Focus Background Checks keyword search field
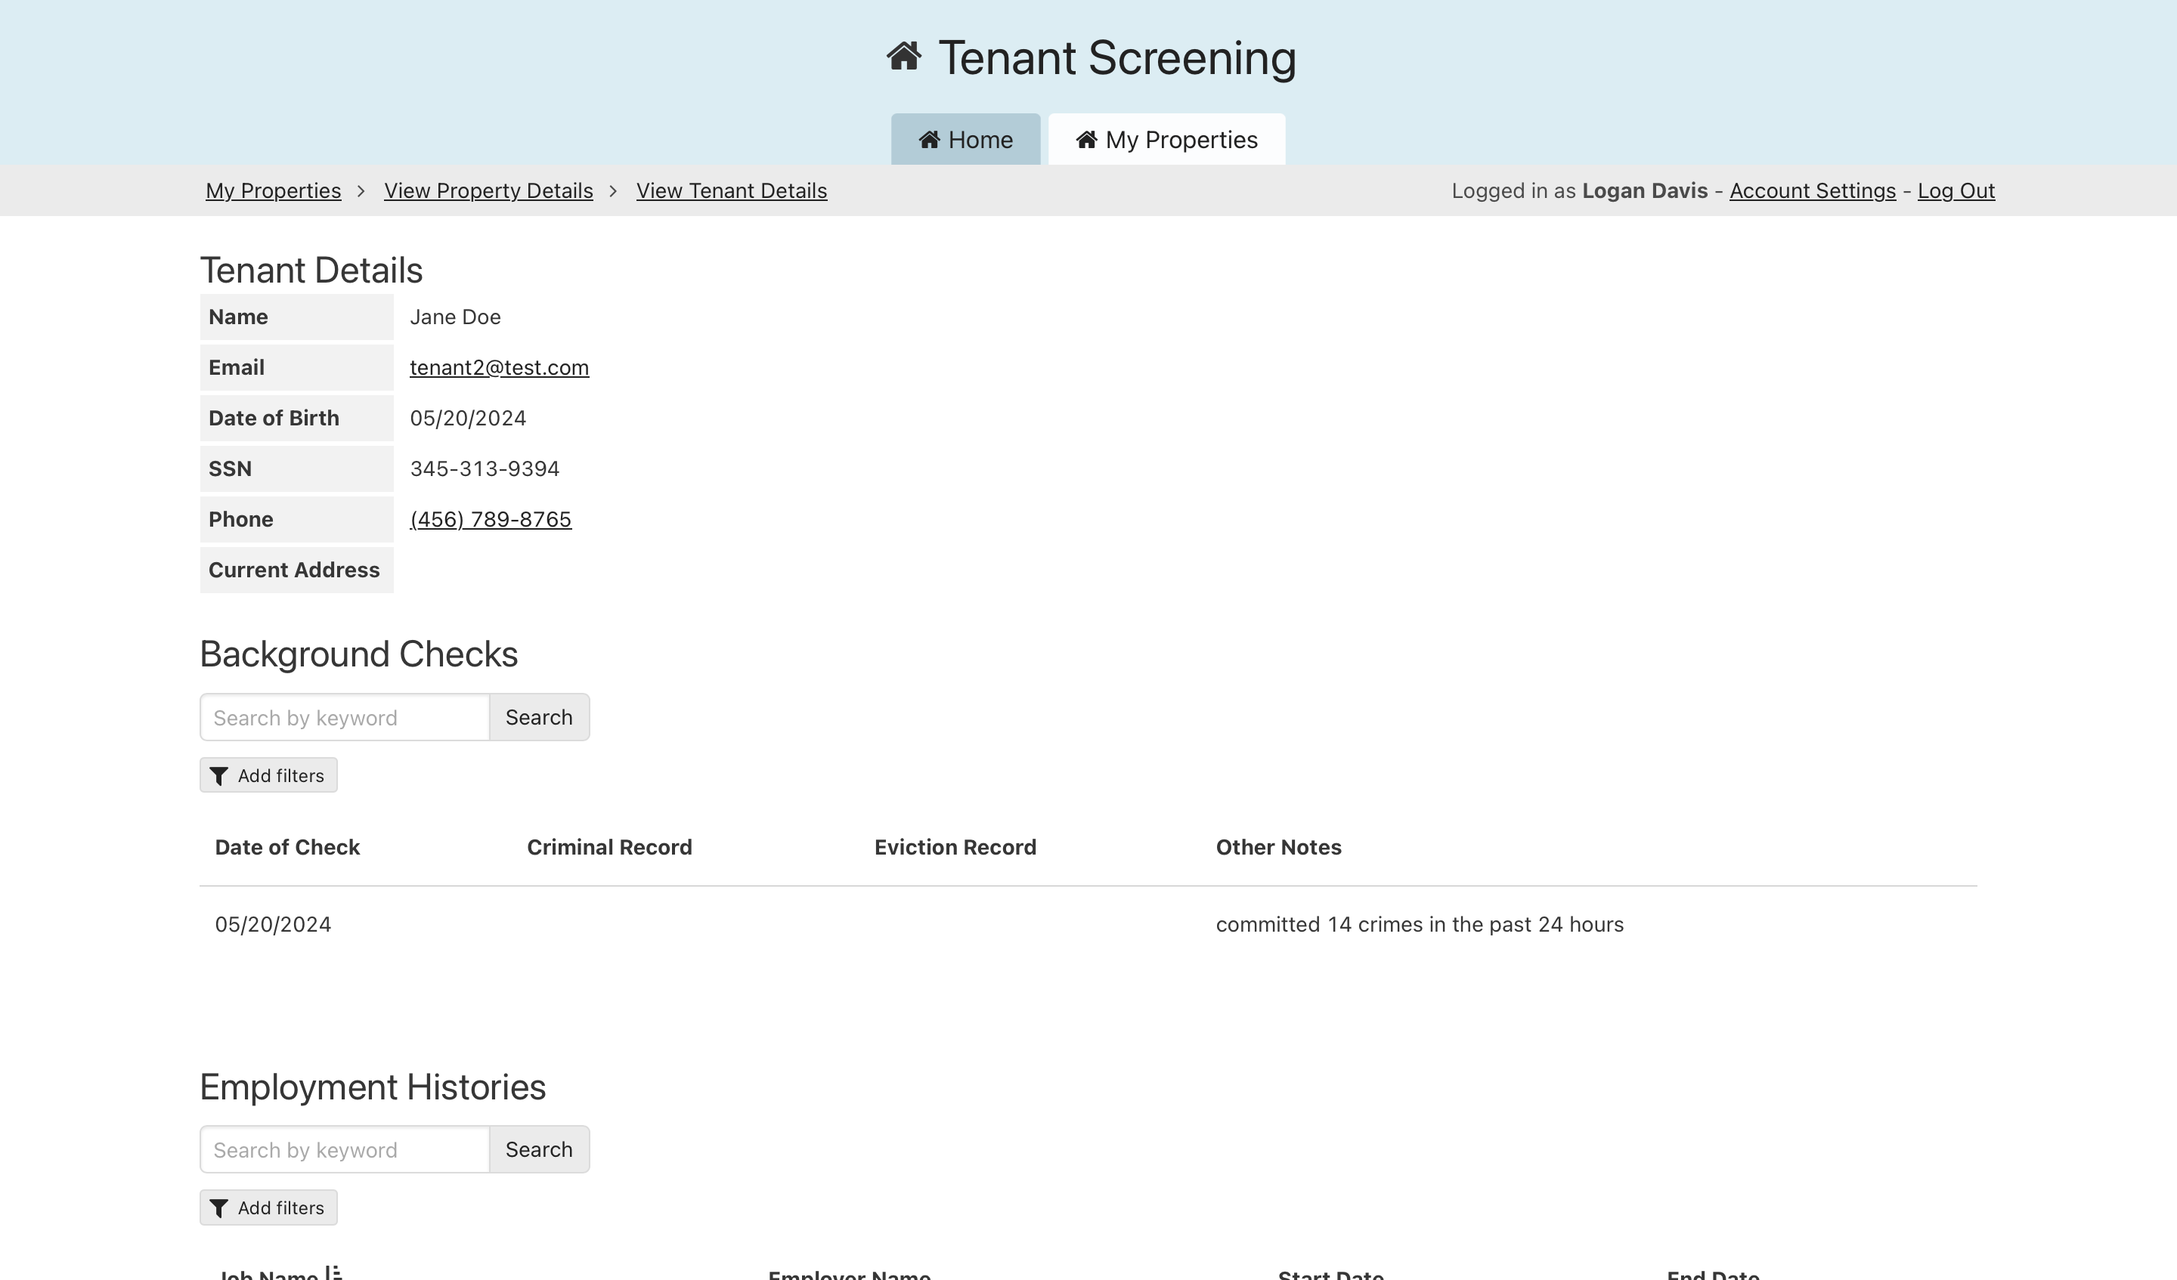Image resolution: width=2177 pixels, height=1280 pixels. pos(345,718)
